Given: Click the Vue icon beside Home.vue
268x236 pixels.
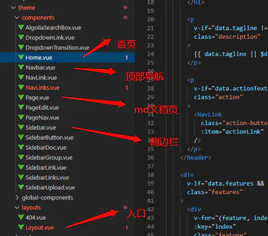Looking at the screenshot, I should click(21, 57).
